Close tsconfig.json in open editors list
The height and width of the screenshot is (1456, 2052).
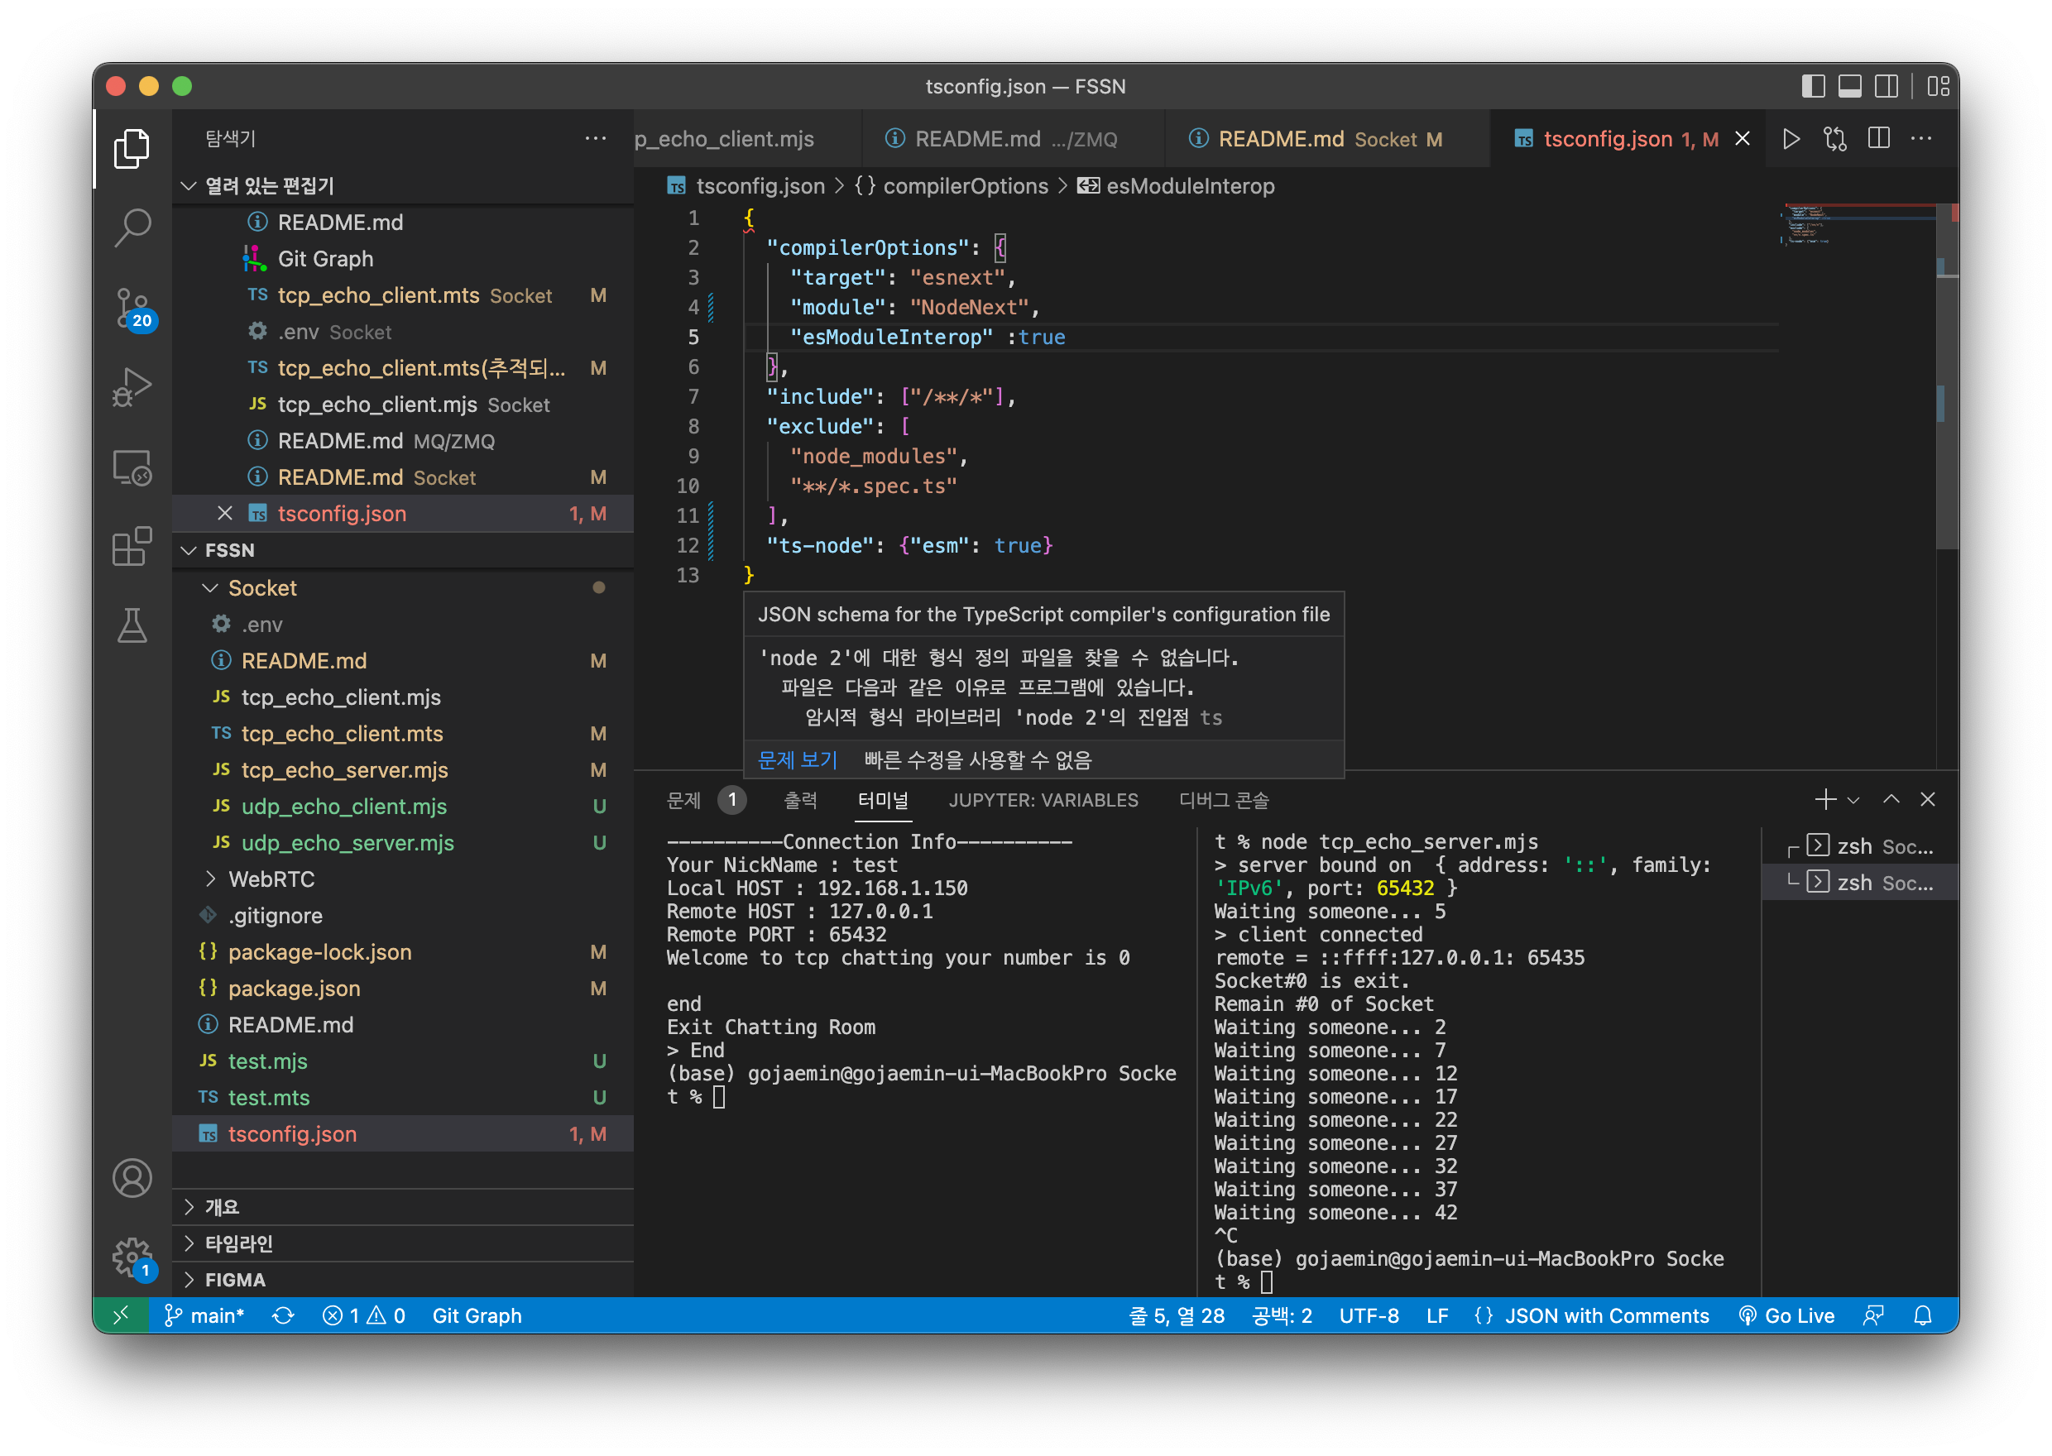point(225,514)
